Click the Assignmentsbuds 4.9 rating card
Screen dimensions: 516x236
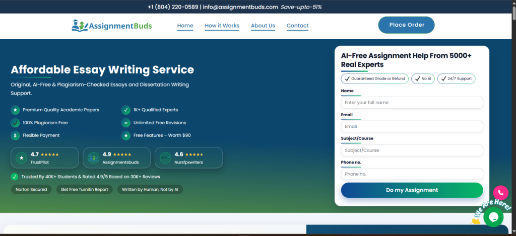tap(117, 158)
